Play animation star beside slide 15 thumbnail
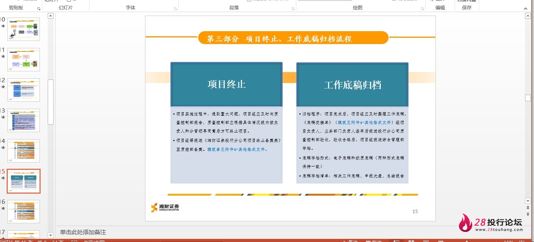The height and width of the screenshot is (242, 534). (x=3, y=178)
